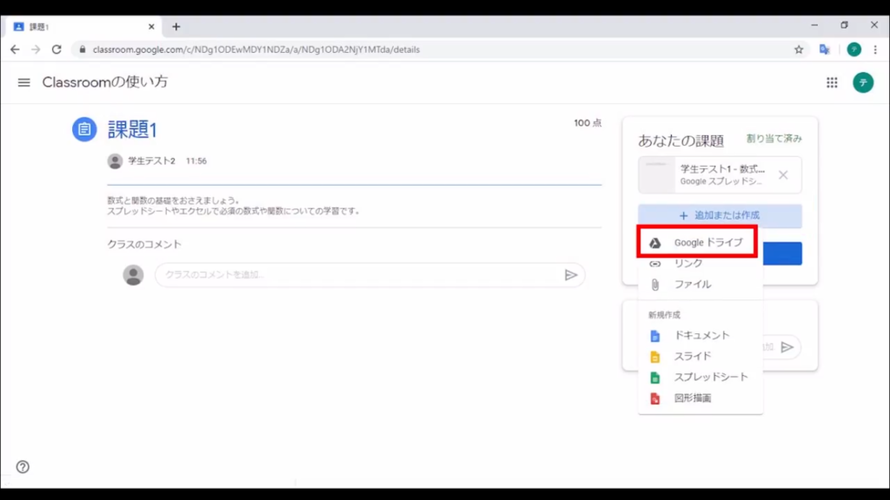
Task: Click the 100 点 score text
Action: (588, 123)
